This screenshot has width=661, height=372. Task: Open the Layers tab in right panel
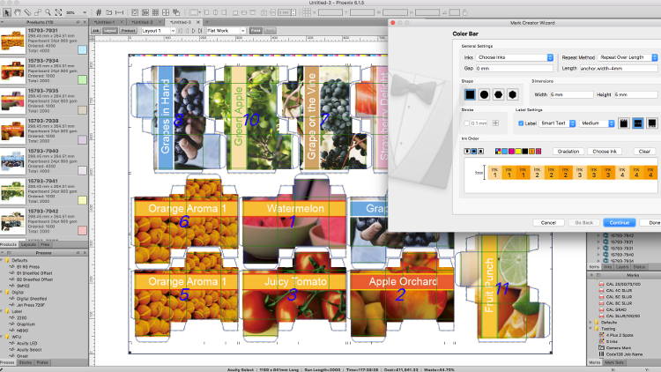click(x=622, y=267)
